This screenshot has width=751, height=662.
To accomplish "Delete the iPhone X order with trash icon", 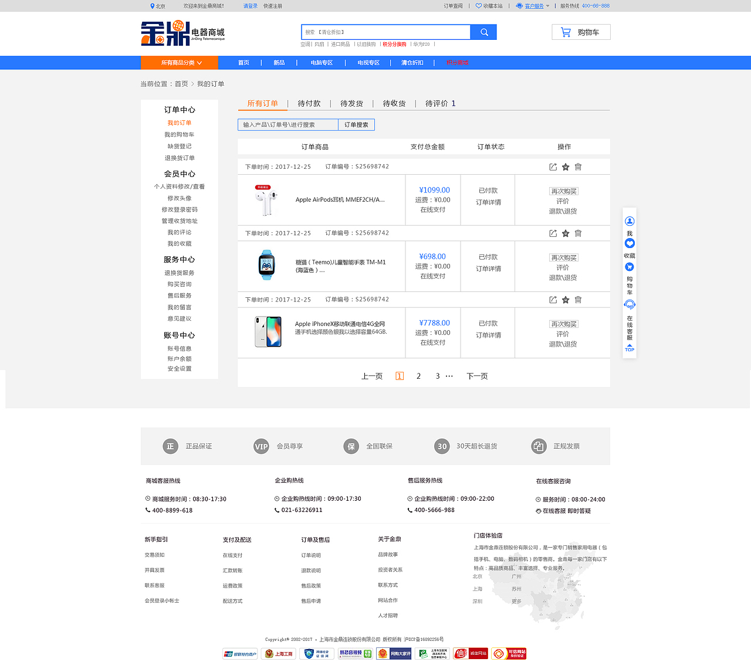I will pyautogui.click(x=578, y=300).
